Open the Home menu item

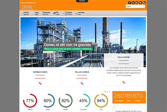25,13
